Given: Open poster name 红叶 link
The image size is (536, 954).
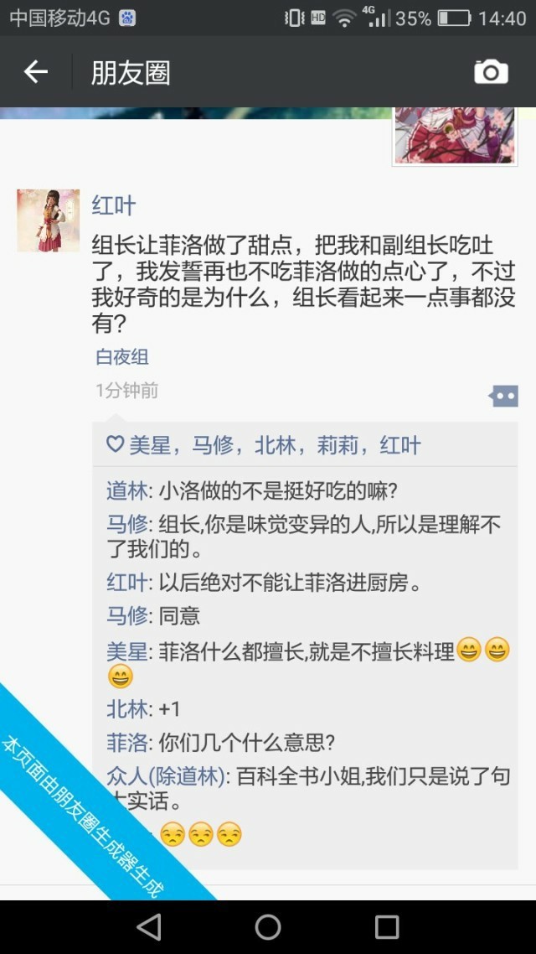Looking at the screenshot, I should click(114, 205).
